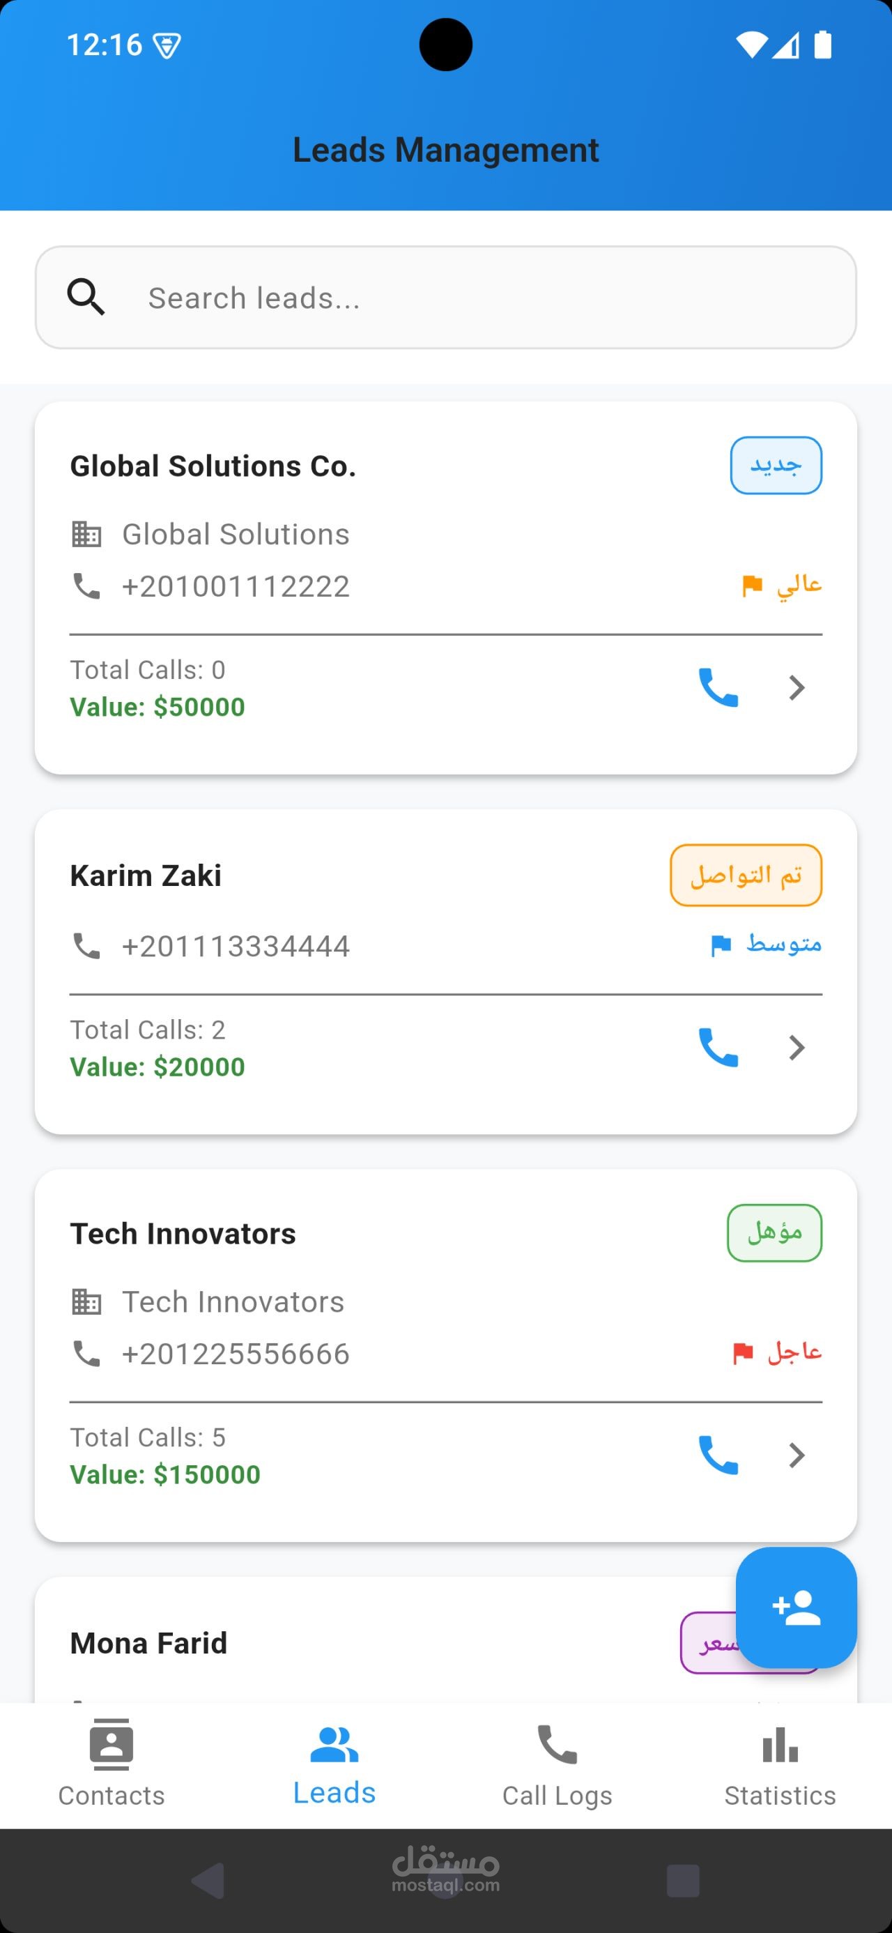Tap the orange priority flag on Global Solutions
This screenshot has width=892, height=1933.
pos(752,586)
